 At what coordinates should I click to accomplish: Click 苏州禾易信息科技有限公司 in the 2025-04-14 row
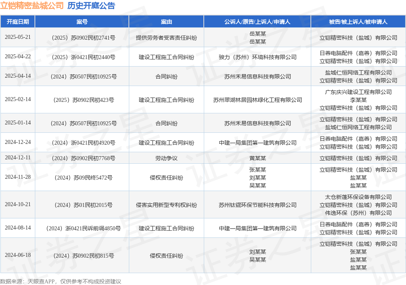click(257, 77)
